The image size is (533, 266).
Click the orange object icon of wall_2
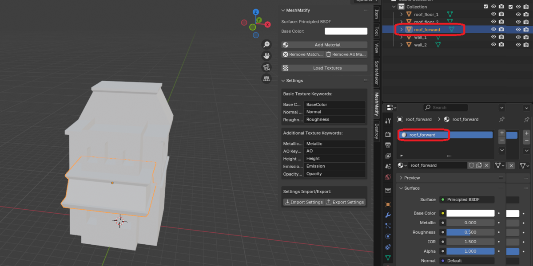tap(410, 45)
